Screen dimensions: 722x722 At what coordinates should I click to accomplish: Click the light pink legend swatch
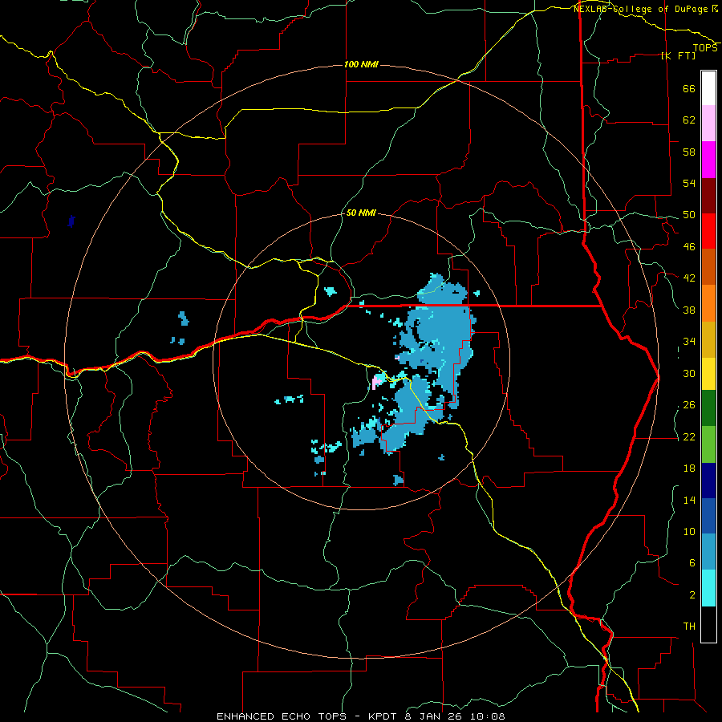708,124
